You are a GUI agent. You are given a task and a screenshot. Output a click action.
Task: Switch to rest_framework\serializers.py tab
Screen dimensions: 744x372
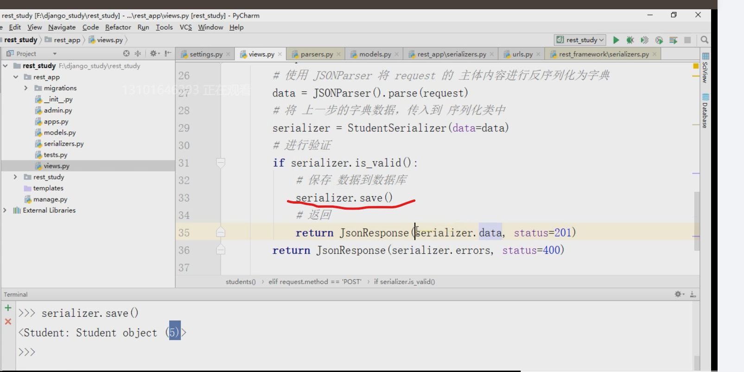click(x=604, y=54)
